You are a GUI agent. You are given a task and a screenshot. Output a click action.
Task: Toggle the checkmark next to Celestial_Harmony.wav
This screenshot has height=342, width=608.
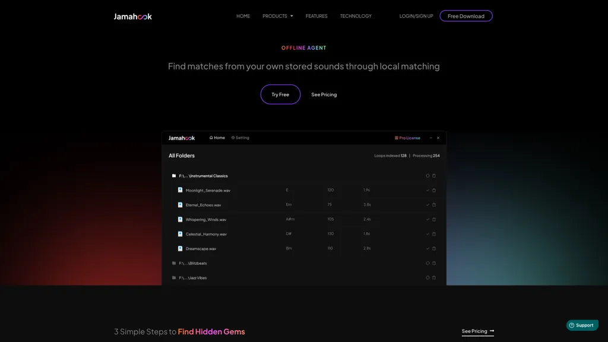coord(427,234)
